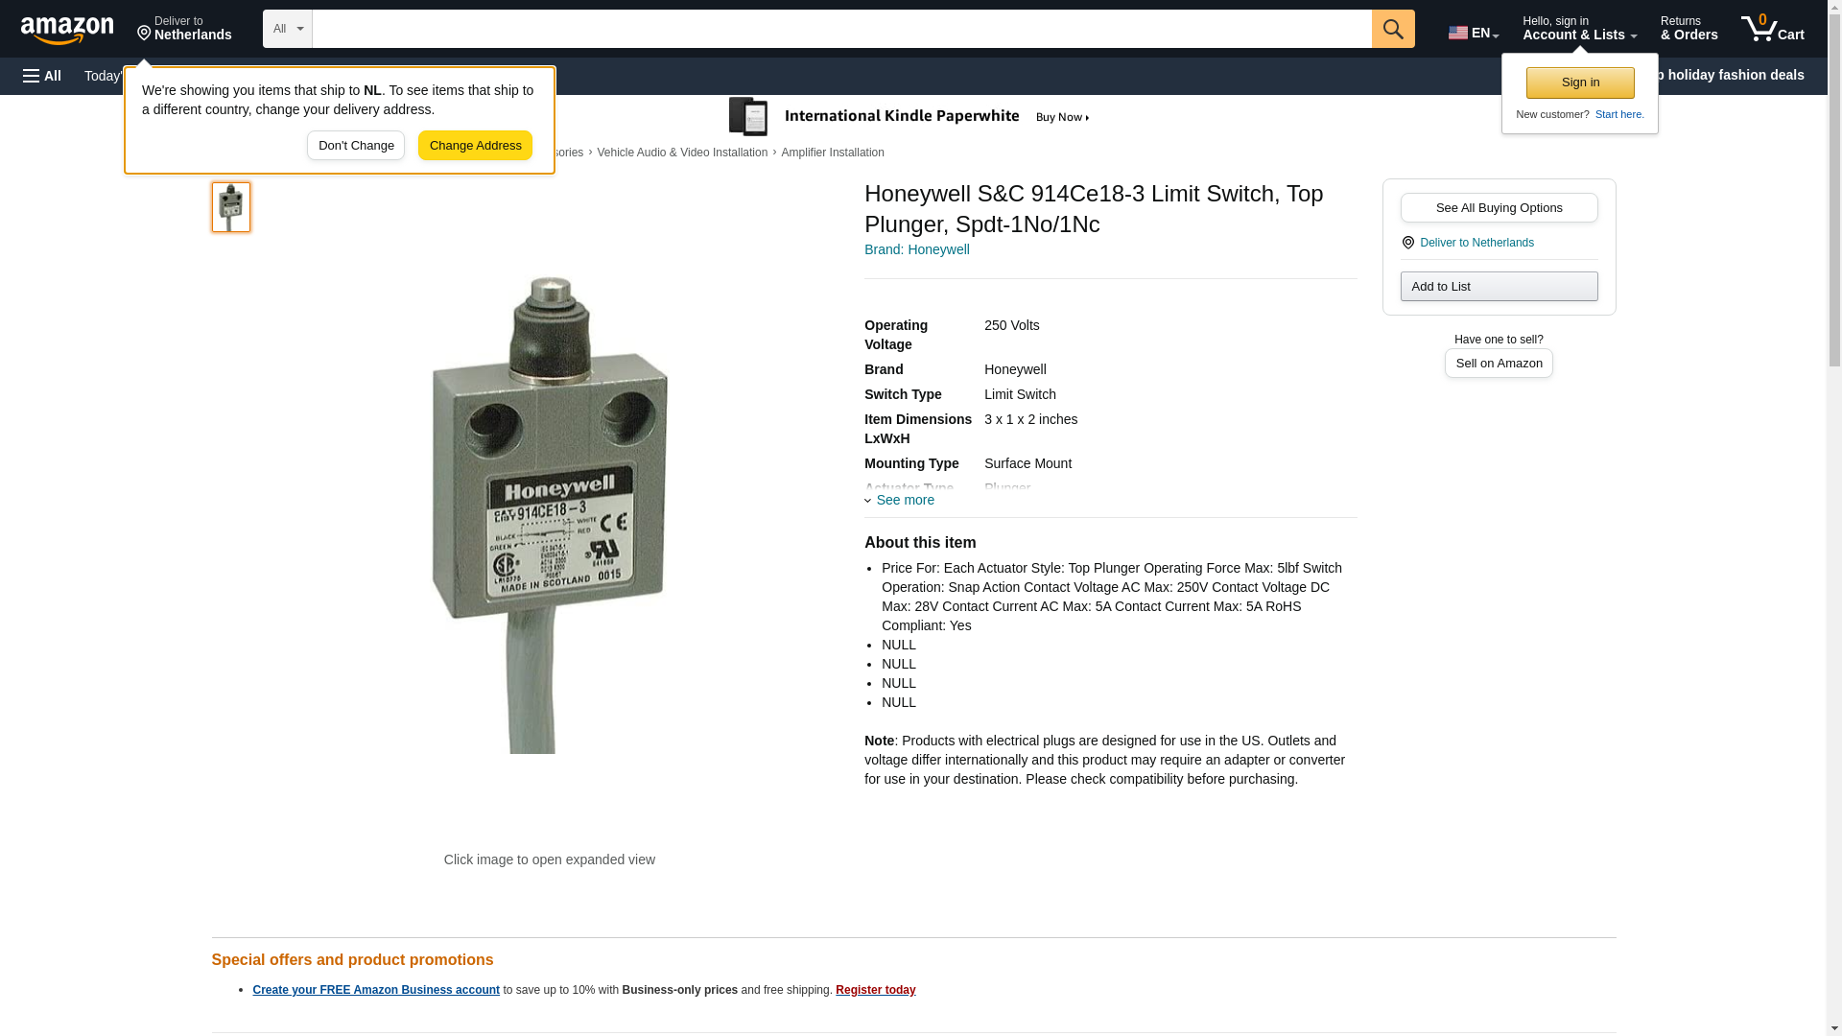The width and height of the screenshot is (1842, 1036).
Task: Click the Change Address button
Action: tap(475, 146)
